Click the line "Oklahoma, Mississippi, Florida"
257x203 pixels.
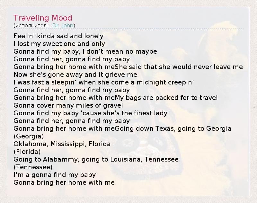point(62,144)
